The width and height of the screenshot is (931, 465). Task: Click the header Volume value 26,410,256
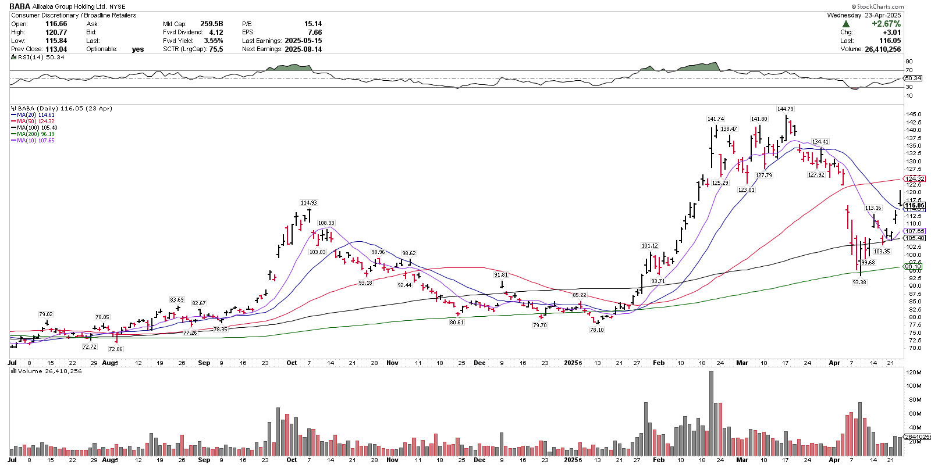tap(883, 49)
